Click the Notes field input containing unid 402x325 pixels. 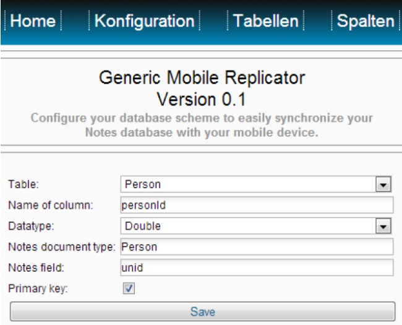(257, 267)
